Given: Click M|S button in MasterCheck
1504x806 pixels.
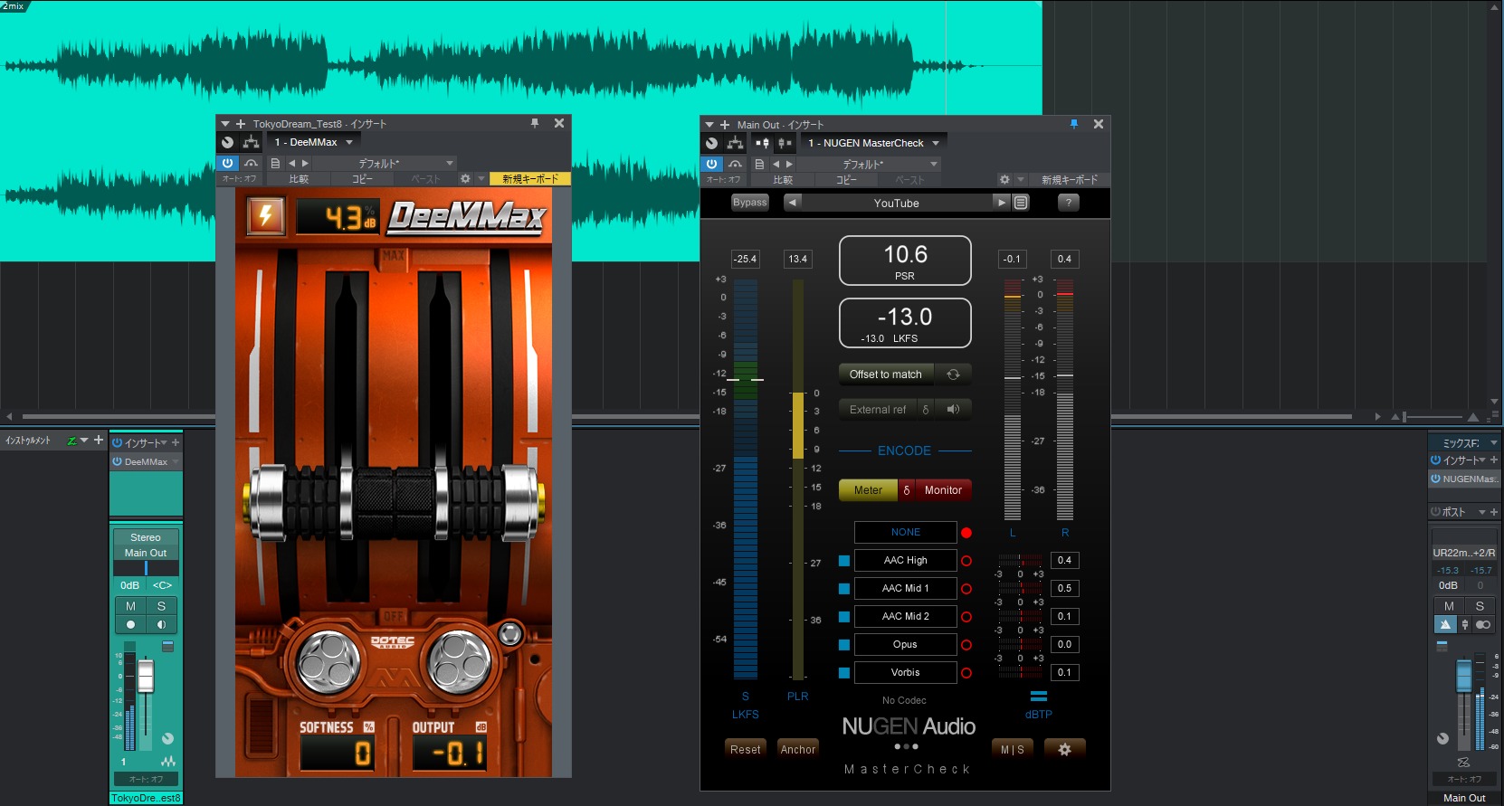Looking at the screenshot, I should [x=1013, y=749].
